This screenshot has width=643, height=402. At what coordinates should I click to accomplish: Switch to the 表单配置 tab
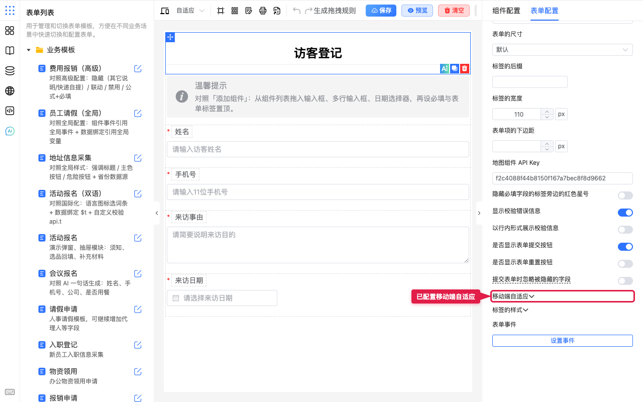coord(544,11)
